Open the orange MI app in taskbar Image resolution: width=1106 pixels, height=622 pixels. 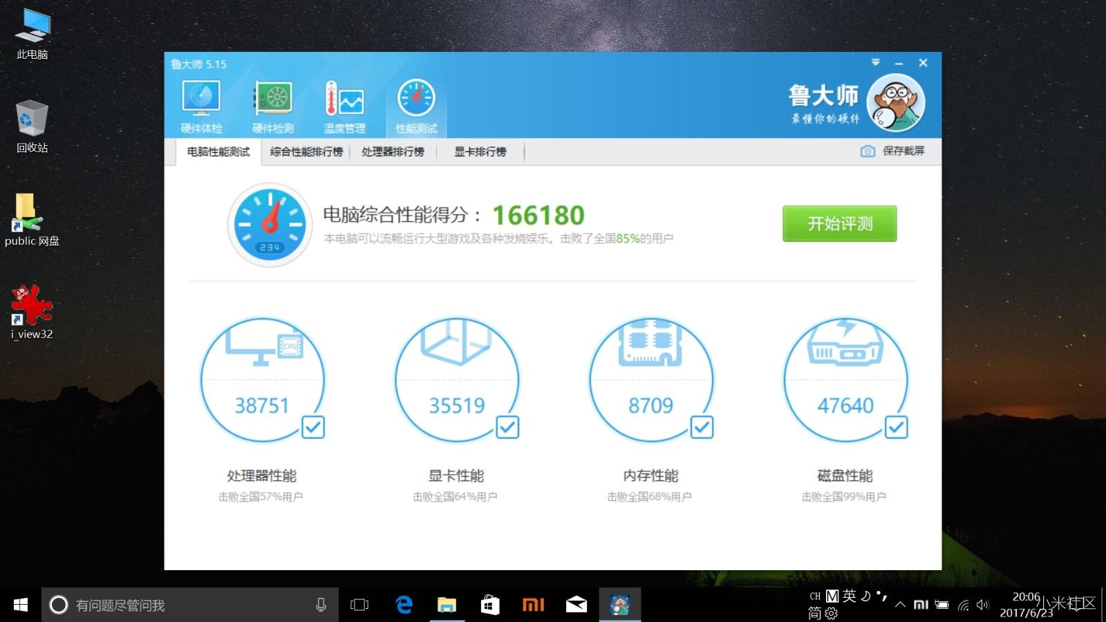533,605
